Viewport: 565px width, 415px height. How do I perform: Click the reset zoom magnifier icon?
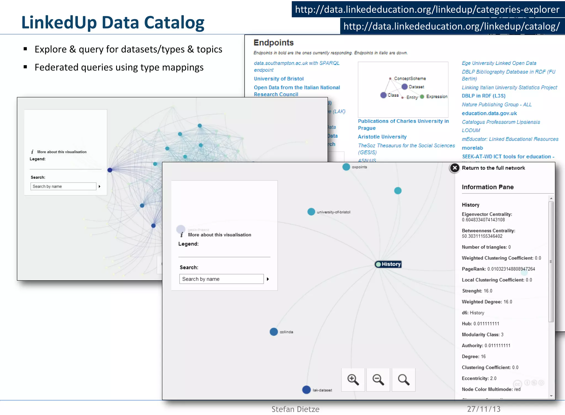click(403, 380)
